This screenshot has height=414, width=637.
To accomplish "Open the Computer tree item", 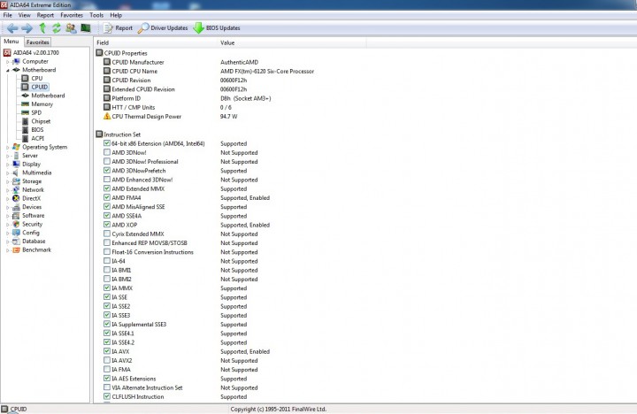I will pyautogui.click(x=31, y=61).
